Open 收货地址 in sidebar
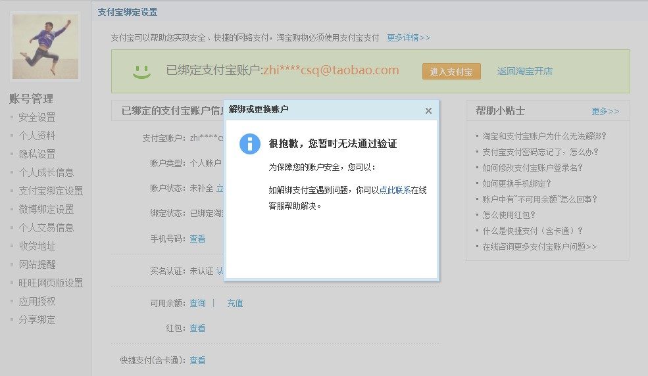Screen dimensions: 648x376 pos(37,246)
